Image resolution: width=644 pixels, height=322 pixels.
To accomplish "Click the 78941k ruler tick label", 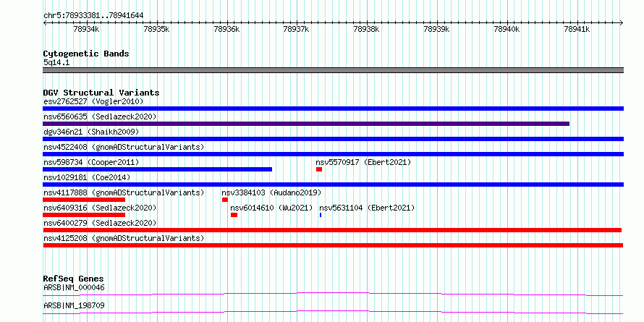I will coord(577,29).
